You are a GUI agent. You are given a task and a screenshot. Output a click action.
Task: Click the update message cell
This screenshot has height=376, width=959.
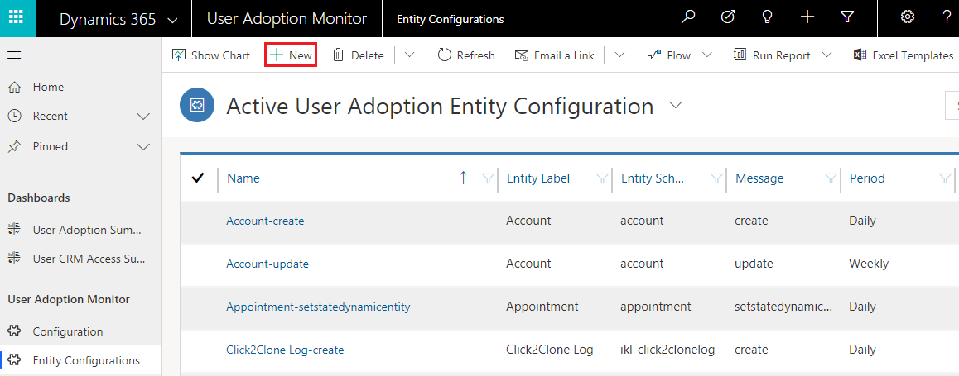tap(754, 264)
